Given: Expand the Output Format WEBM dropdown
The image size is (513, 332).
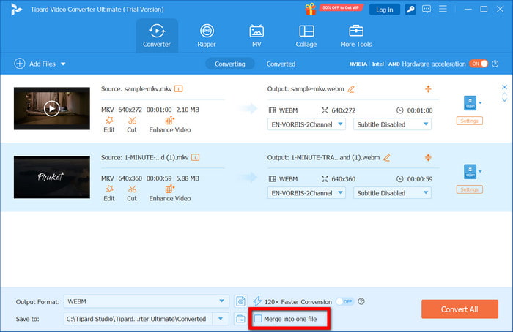Looking at the screenshot, I should pos(223,301).
